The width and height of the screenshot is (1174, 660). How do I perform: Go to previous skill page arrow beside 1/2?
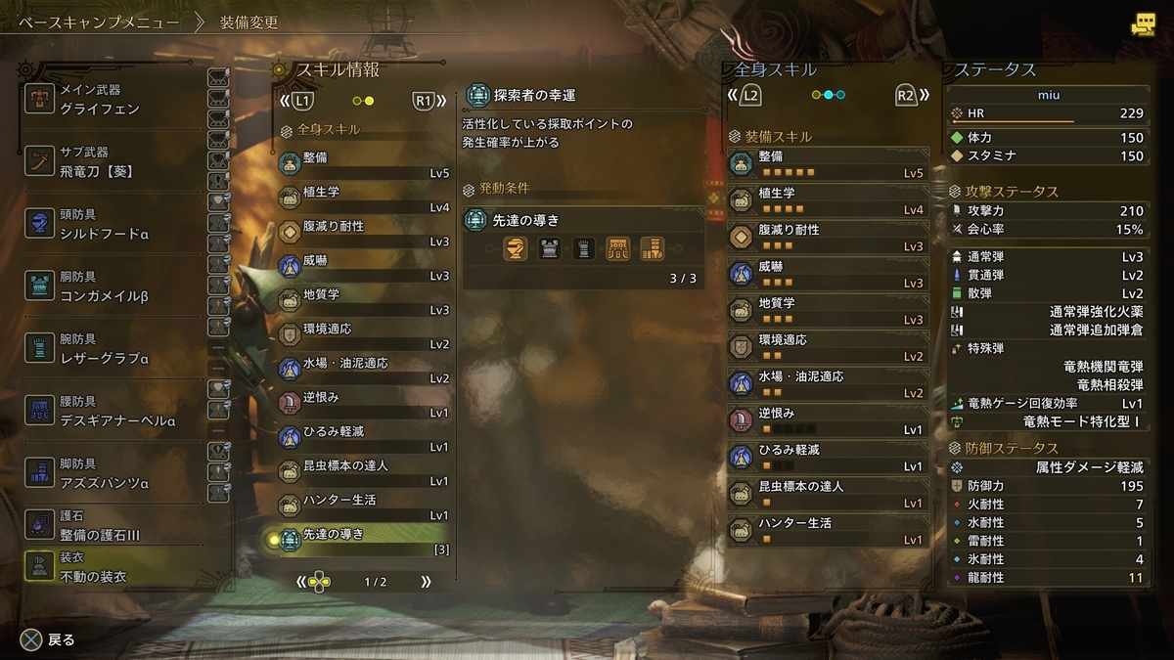tap(302, 582)
